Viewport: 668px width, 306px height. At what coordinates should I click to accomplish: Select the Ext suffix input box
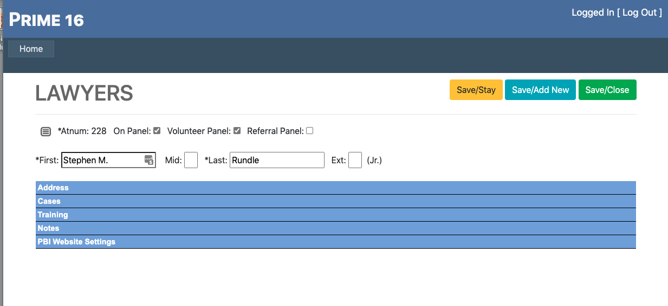click(x=355, y=160)
